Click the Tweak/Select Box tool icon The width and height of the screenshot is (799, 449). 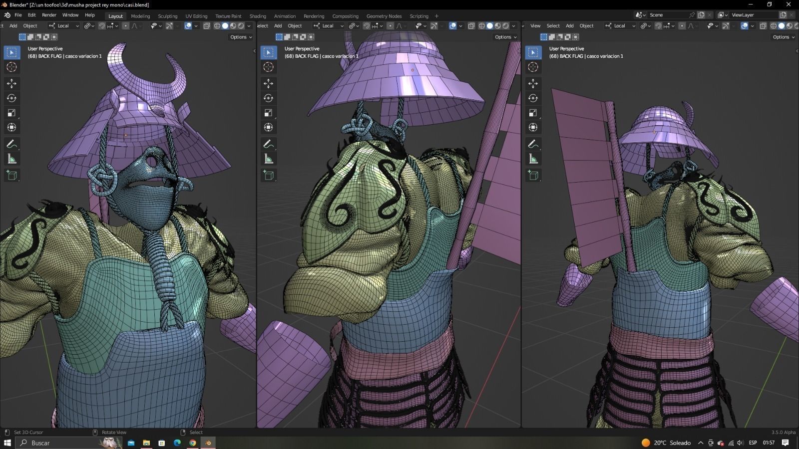11,52
